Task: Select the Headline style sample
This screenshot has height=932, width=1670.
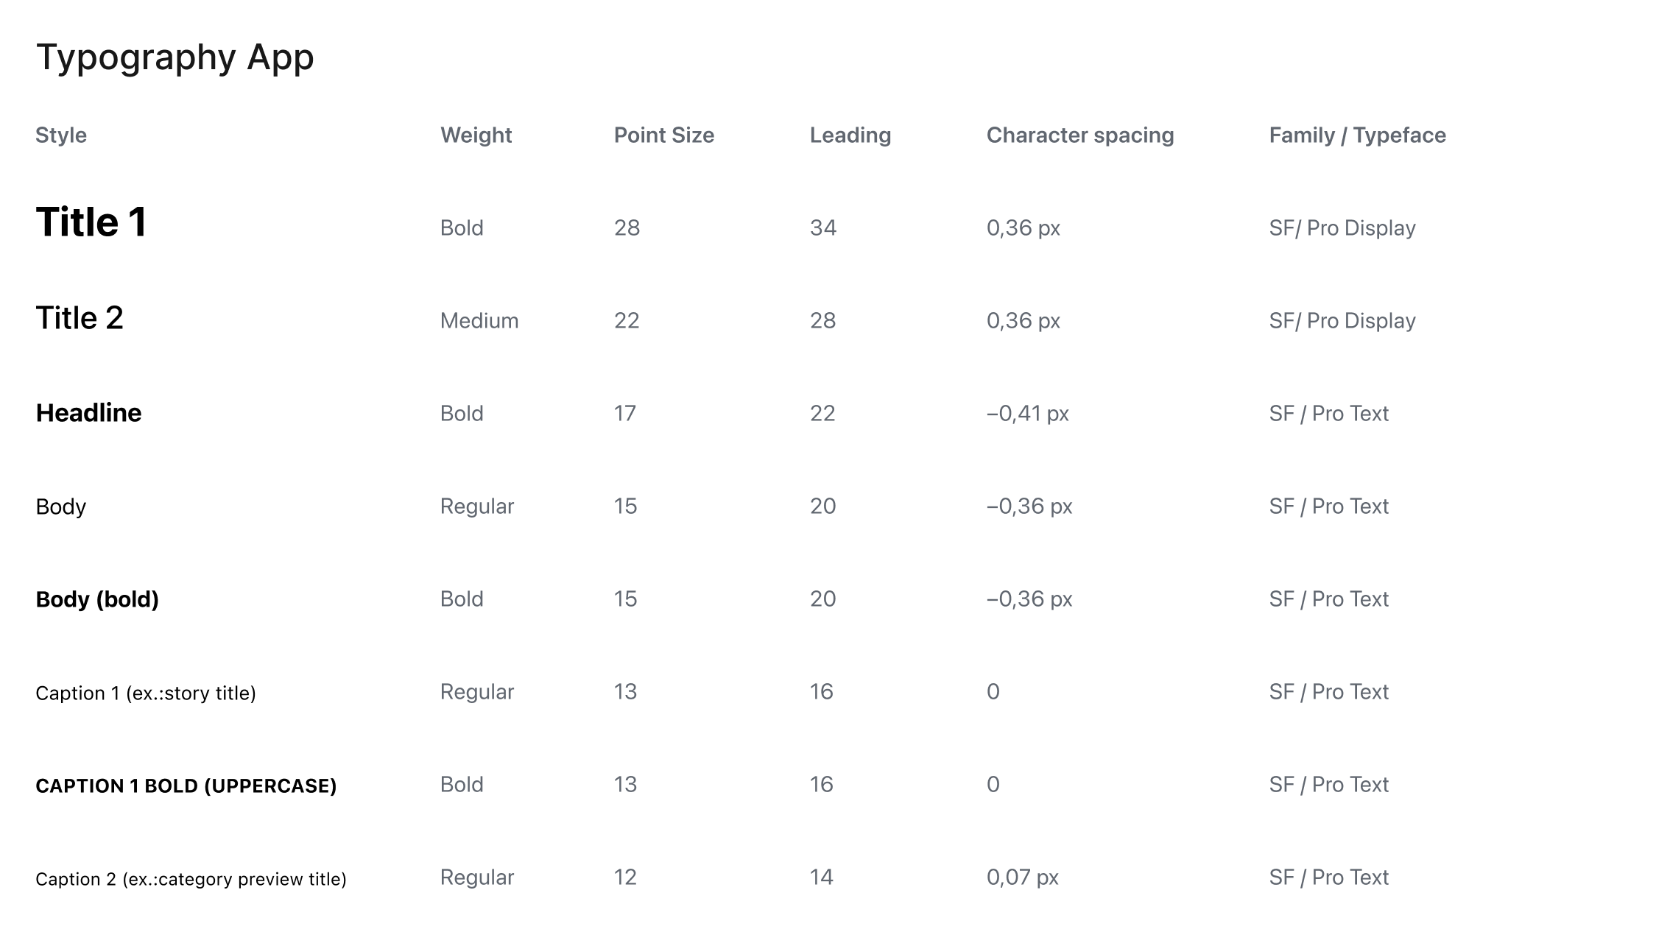Action: pos(88,413)
